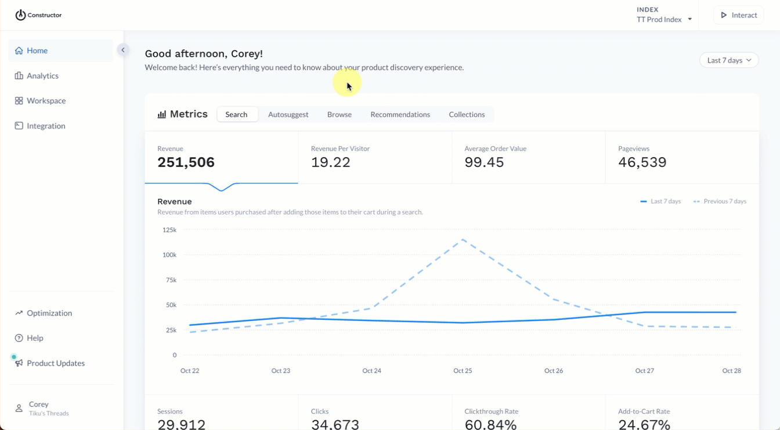Viewport: 780px width, 430px height.
Task: Collapse the sidebar with the chevron button
Action: pyautogui.click(x=122, y=50)
